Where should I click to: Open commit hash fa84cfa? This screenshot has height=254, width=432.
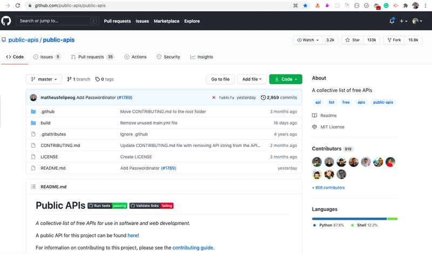(x=226, y=98)
